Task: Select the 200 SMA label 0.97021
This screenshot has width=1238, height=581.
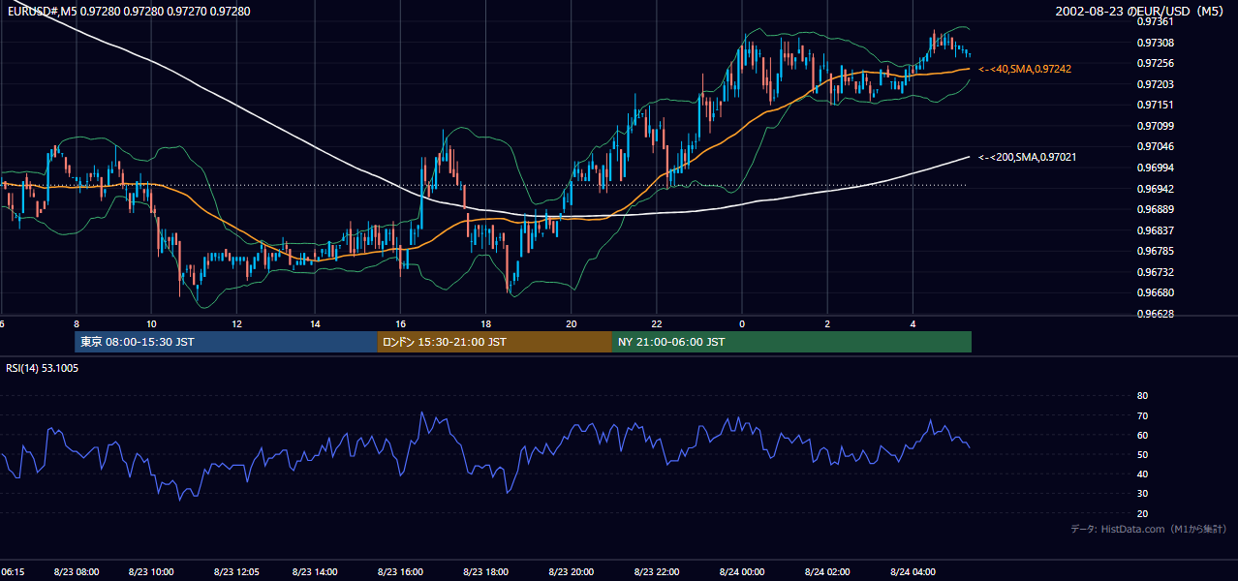Action: tap(1028, 157)
